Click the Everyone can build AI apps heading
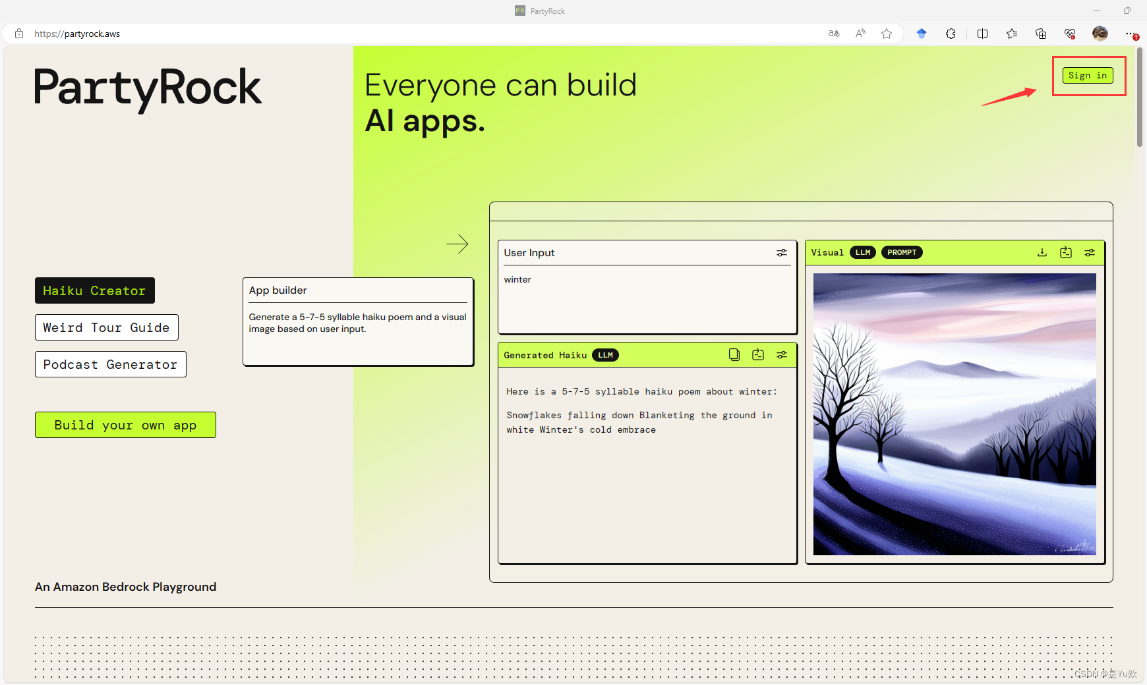 [x=501, y=103]
